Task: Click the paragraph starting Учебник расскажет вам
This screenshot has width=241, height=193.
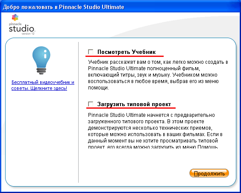Action: [x=158, y=75]
